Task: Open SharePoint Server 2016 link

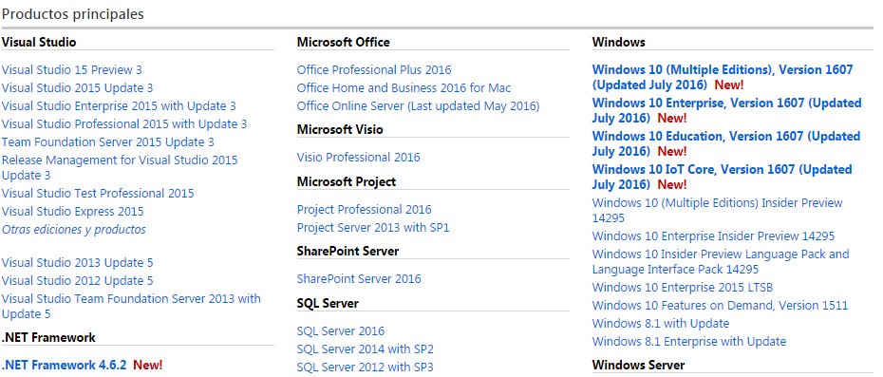Action: pyautogui.click(x=359, y=279)
